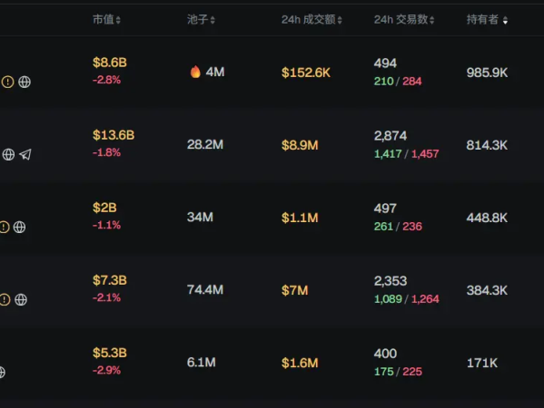Select market cap value $5.3B

pos(110,353)
